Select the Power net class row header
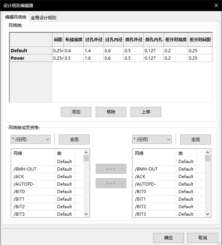Viewport: 222px width, 245px height. [31, 58]
